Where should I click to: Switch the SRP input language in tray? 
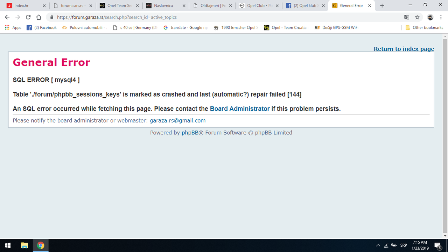[403, 245]
